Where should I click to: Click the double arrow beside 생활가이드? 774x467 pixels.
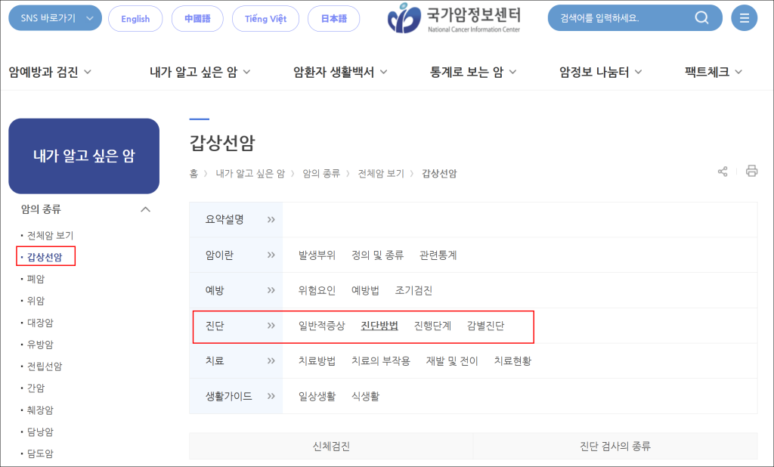click(x=270, y=397)
